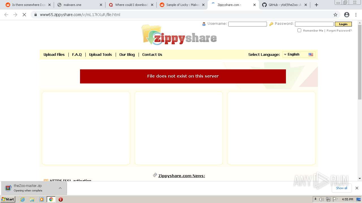Show hidden system tray icons
The height and width of the screenshot is (203, 362).
tap(315, 199)
